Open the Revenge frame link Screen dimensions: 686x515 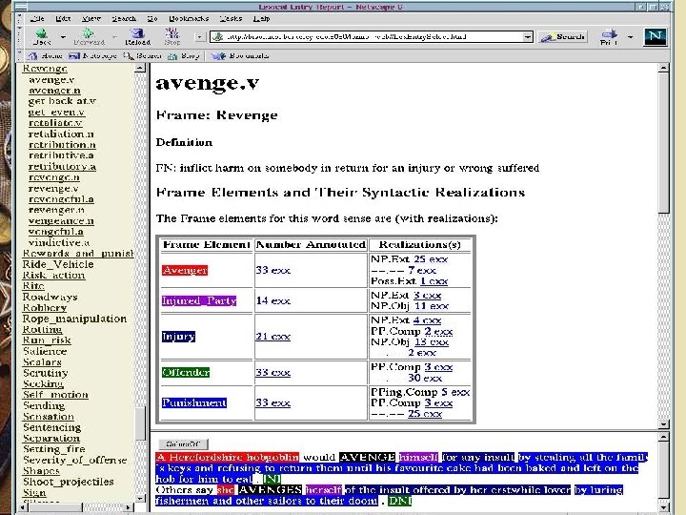click(45, 69)
